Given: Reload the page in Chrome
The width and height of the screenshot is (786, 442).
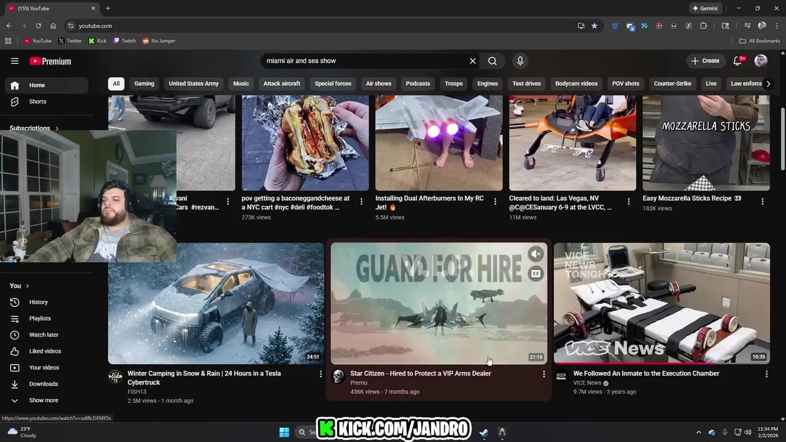Looking at the screenshot, I should (x=38, y=26).
